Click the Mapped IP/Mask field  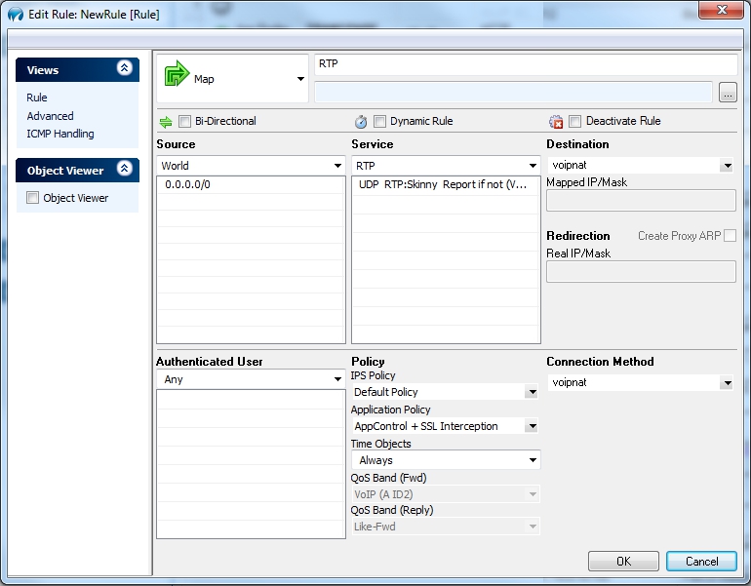click(641, 201)
